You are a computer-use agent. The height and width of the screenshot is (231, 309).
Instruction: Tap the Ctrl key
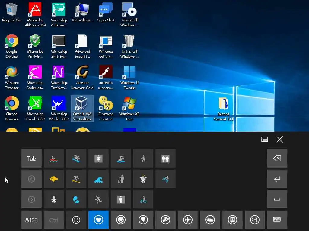[x=54, y=220]
